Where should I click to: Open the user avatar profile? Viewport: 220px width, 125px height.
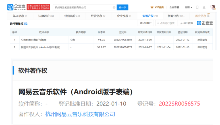point(213,7)
